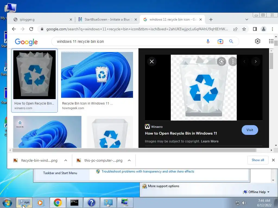Open the Chrome profile avatar
Image resolution: width=278 pixels, height=208 pixels.
coord(264,29)
